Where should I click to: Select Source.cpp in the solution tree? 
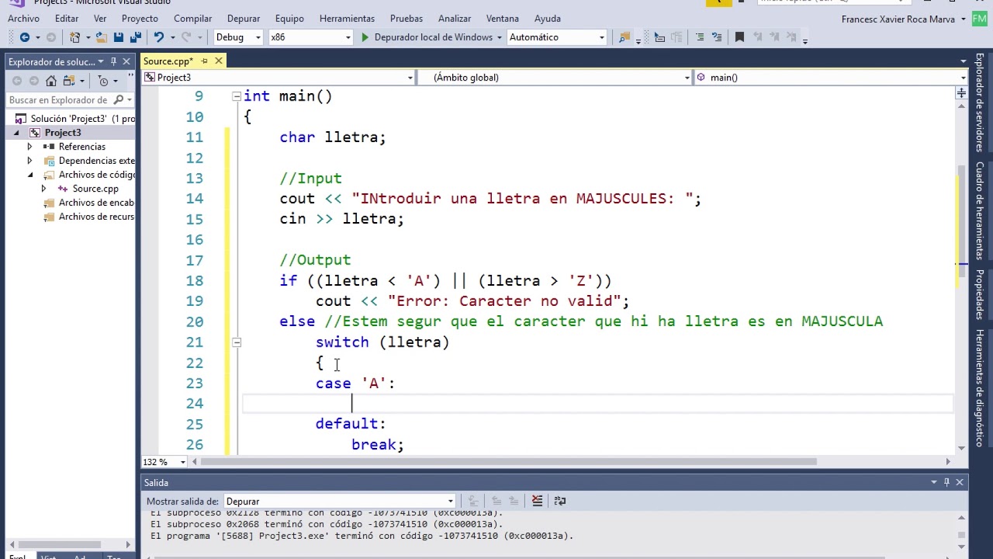coord(95,189)
